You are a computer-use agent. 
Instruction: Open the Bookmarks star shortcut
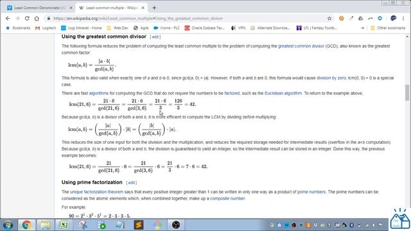pos(18,28)
